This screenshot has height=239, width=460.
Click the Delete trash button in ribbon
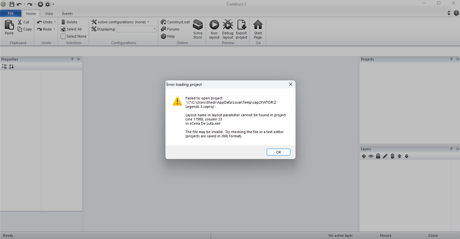click(69, 22)
